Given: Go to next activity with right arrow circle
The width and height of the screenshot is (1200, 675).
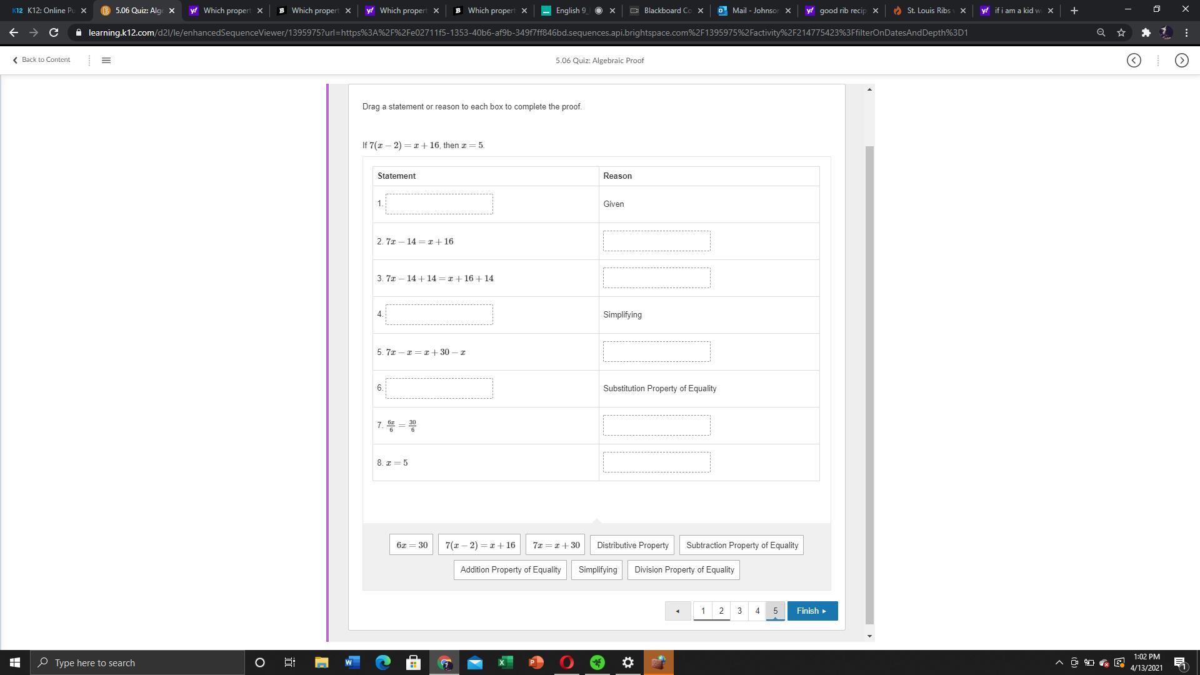Looking at the screenshot, I should pos(1181,60).
